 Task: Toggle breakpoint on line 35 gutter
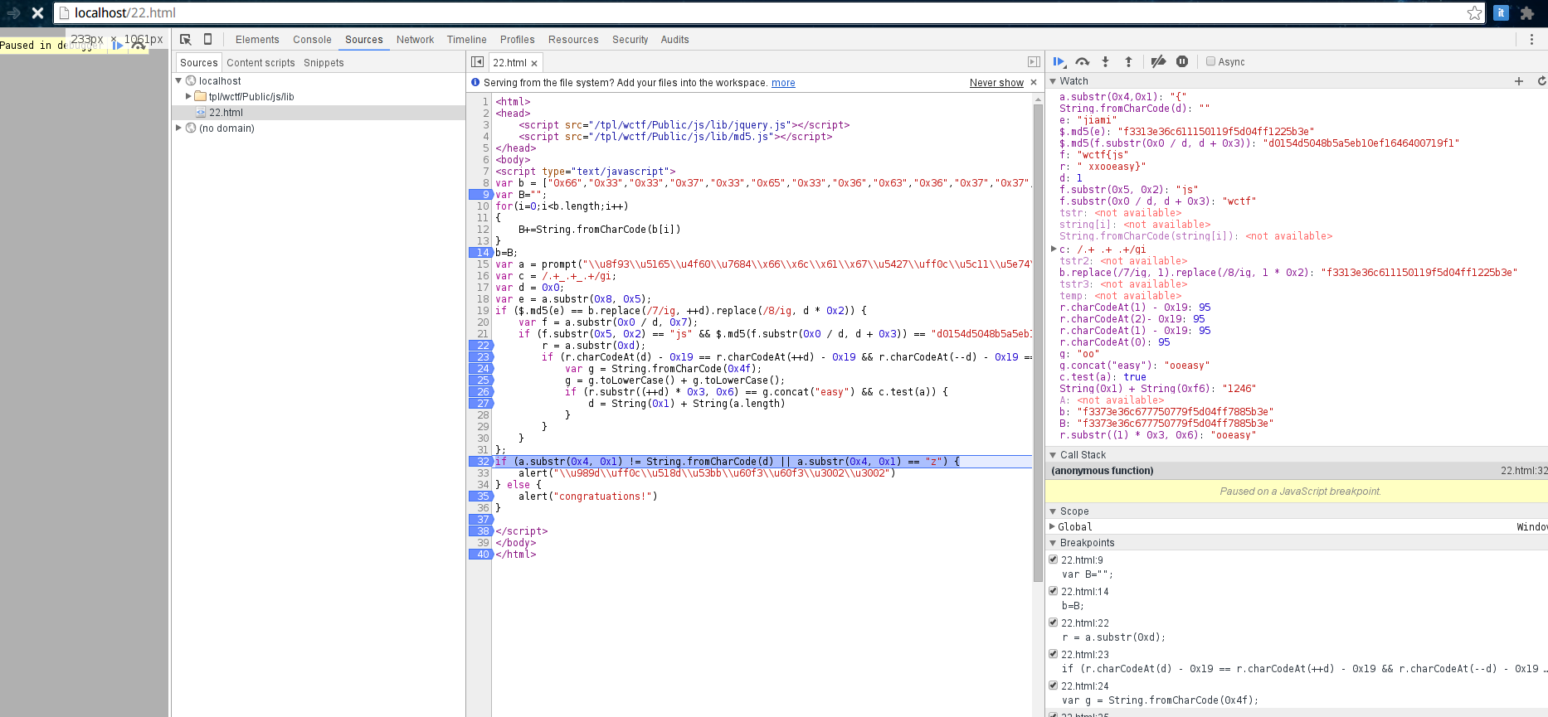(x=481, y=497)
